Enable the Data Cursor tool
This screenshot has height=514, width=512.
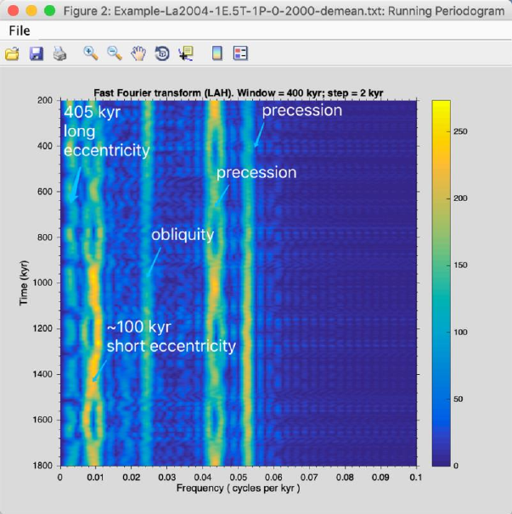[x=186, y=53]
